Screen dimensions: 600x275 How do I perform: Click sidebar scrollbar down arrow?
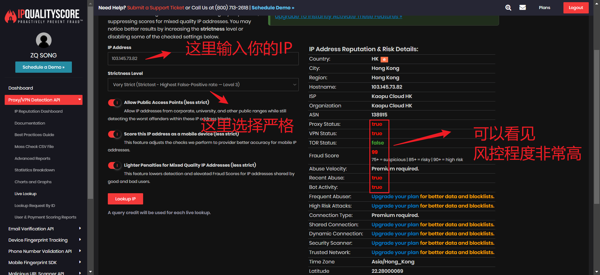click(90, 272)
